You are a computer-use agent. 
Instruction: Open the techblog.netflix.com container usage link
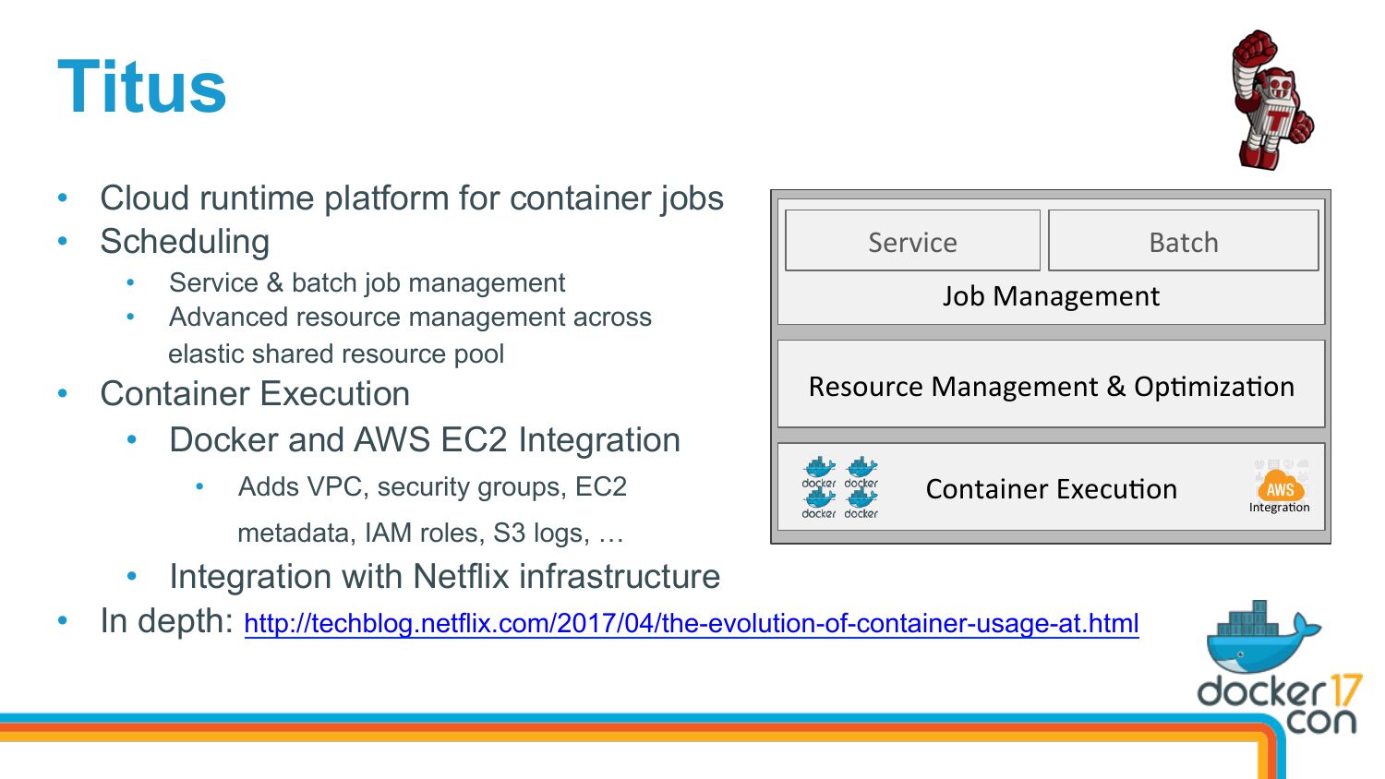pyautogui.click(x=691, y=624)
